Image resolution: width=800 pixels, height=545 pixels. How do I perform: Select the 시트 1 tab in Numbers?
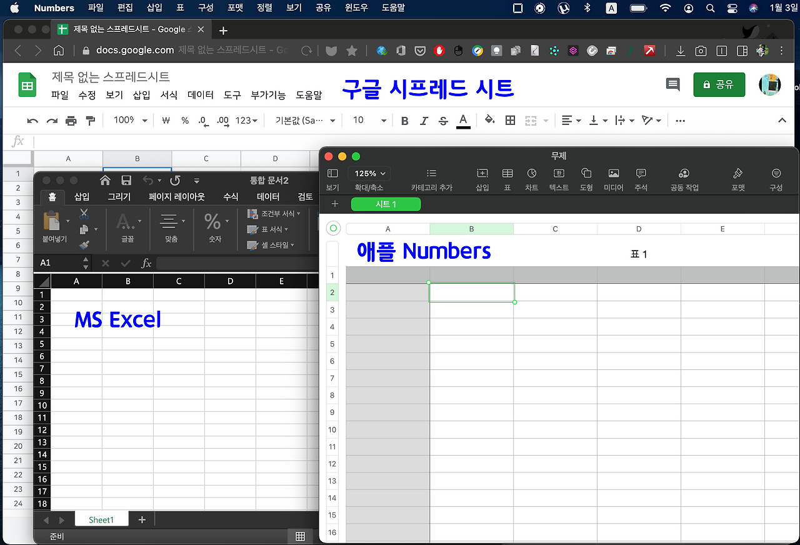coord(386,204)
